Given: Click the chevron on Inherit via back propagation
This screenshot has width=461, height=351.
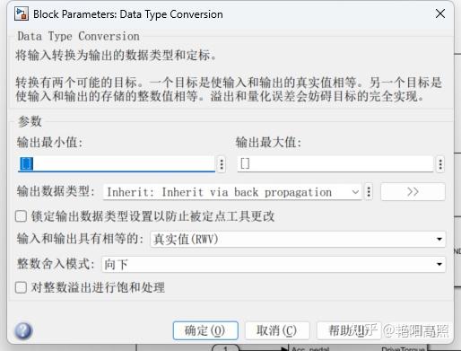Looking at the screenshot, I should tap(355, 192).
